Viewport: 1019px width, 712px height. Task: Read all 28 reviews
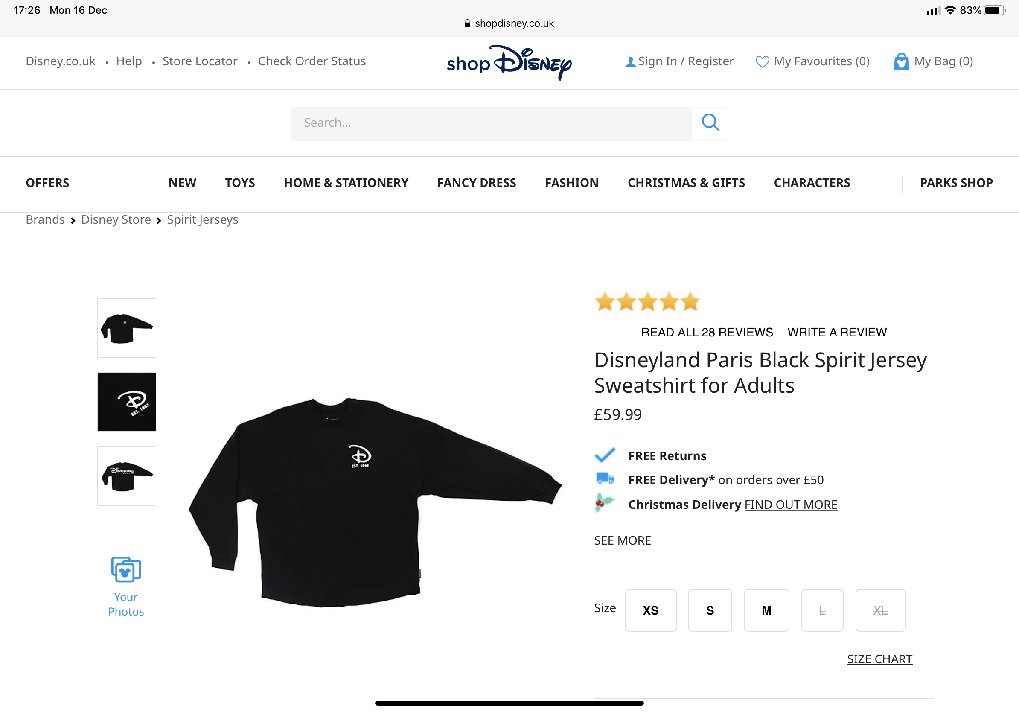pos(707,332)
